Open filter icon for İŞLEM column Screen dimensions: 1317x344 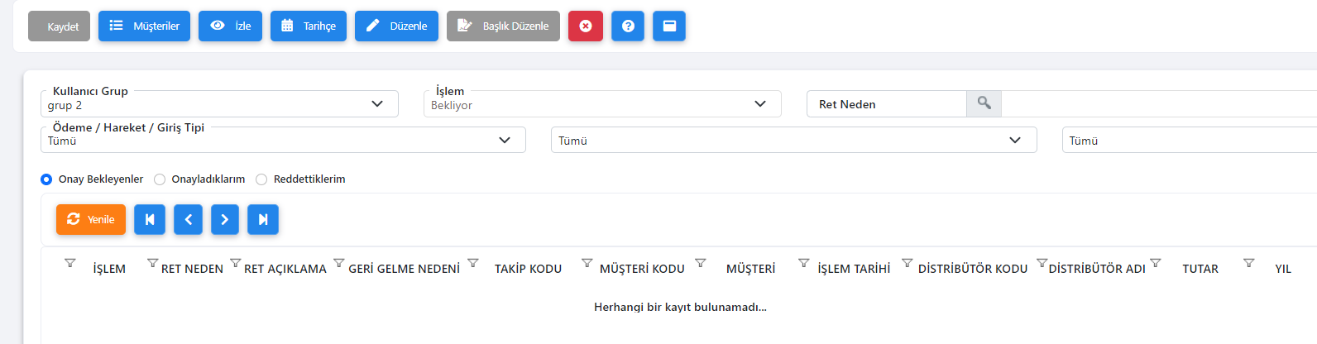(x=70, y=263)
